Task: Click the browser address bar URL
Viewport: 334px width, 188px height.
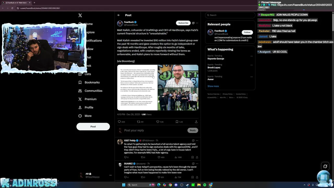Action: coord(40,8)
